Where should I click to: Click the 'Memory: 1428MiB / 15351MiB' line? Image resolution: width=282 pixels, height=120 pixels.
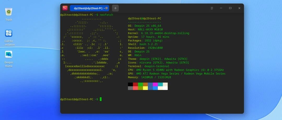pos(149,77)
